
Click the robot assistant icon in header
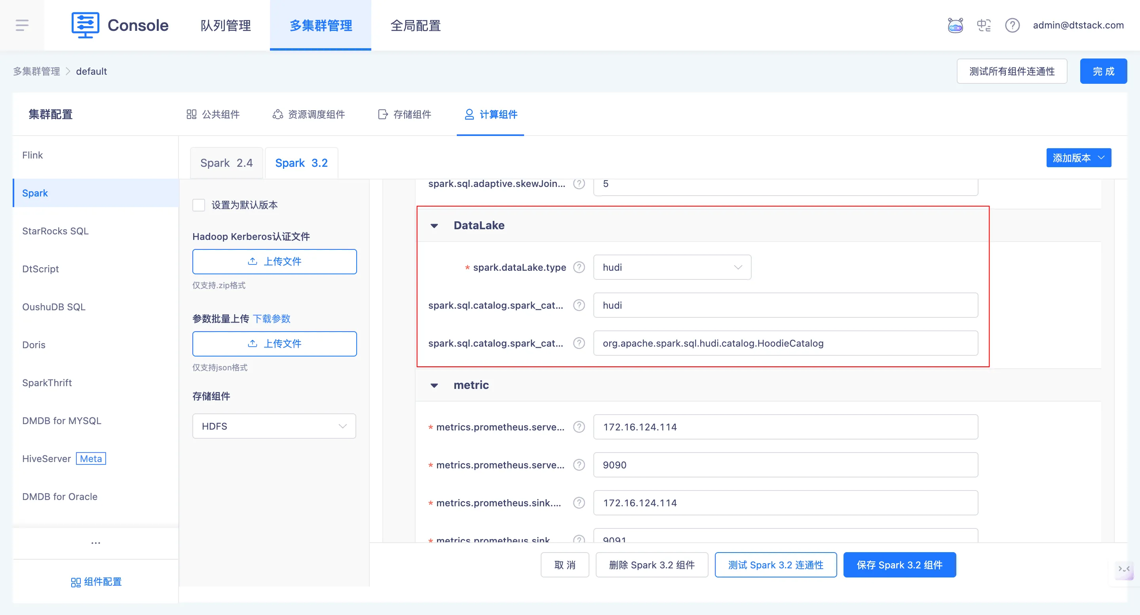pyautogui.click(x=955, y=25)
